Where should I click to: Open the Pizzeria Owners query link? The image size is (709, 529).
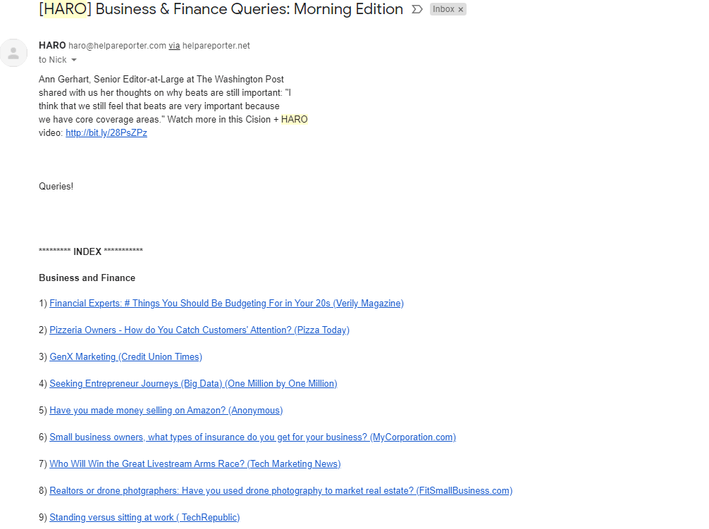pyautogui.click(x=199, y=330)
